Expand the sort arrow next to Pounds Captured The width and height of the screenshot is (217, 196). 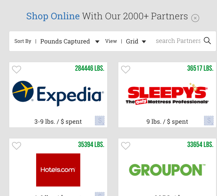point(97,42)
